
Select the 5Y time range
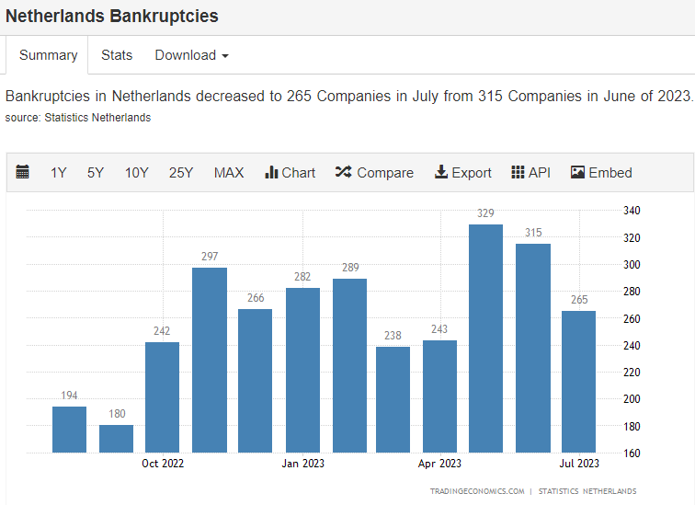click(x=96, y=172)
